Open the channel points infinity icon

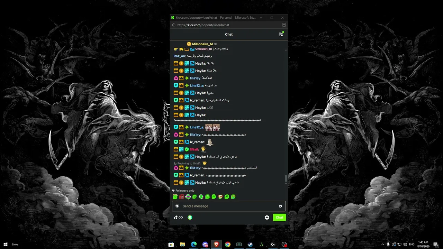(178, 218)
